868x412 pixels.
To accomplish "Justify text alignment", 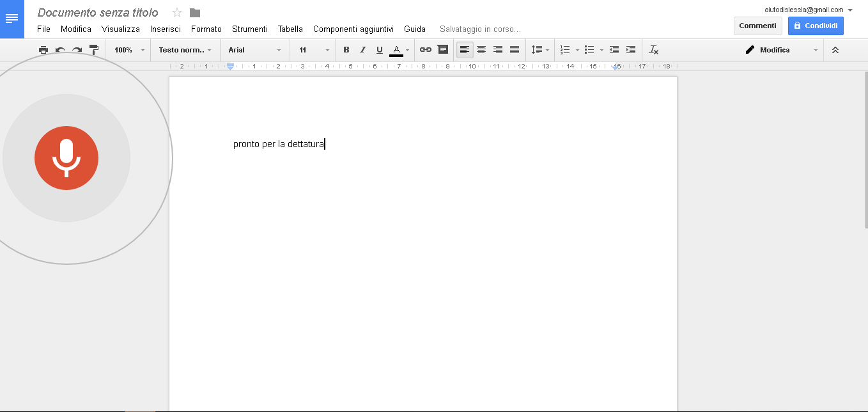I will pos(515,50).
